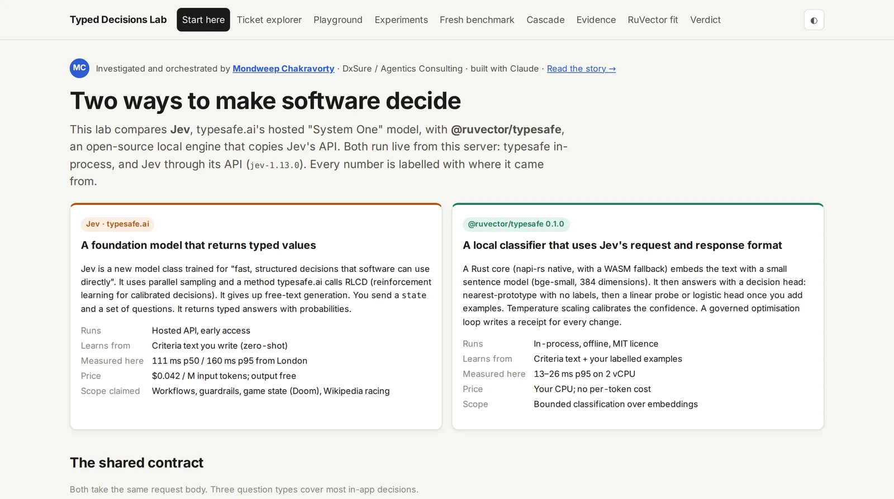Click In-process, offline, MIT licence value
Viewport: 894px width, 499px height.
click(596, 344)
